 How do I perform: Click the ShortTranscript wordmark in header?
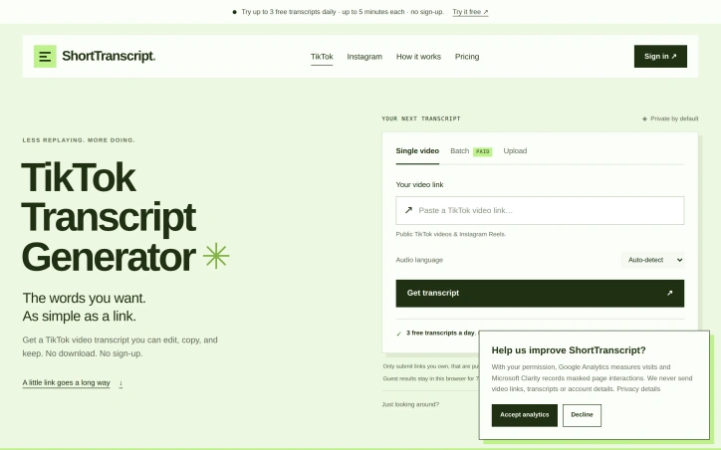click(x=109, y=56)
